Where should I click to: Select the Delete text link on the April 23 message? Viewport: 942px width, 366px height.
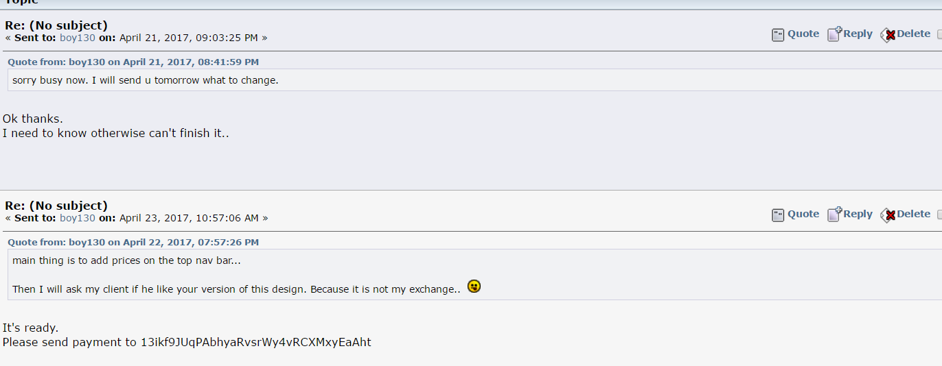click(913, 214)
